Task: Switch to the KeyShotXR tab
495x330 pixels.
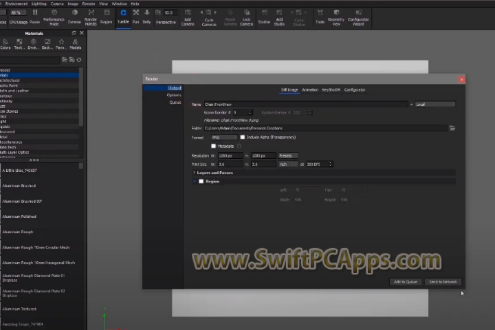Action: coord(331,89)
